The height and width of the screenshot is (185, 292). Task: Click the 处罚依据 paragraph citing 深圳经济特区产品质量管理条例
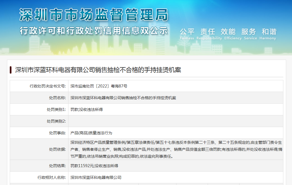click(x=176, y=149)
